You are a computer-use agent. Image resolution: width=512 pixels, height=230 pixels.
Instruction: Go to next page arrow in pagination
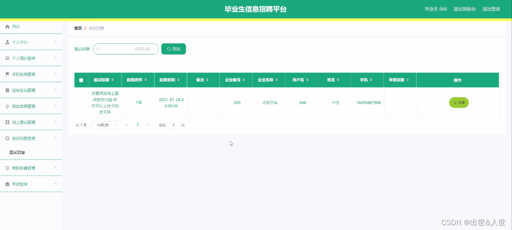click(x=148, y=125)
